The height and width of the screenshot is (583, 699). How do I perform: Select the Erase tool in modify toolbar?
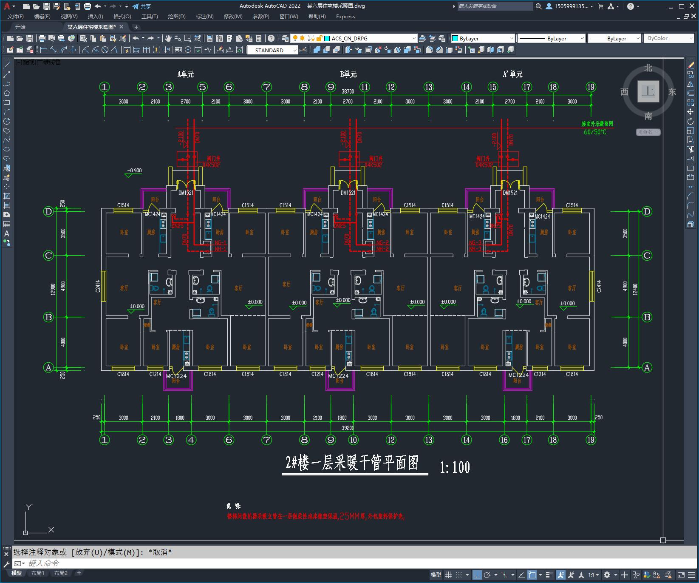[691, 65]
